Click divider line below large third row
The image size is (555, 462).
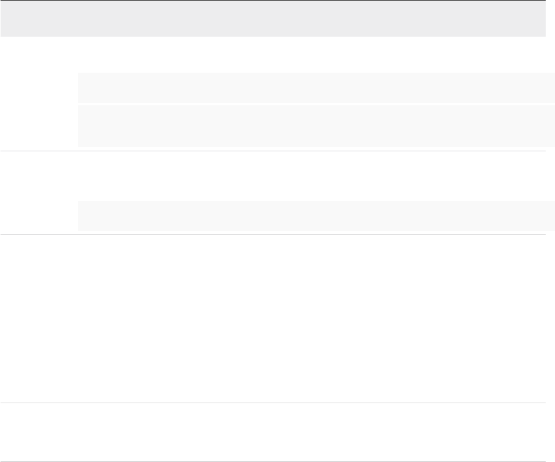pos(273,403)
